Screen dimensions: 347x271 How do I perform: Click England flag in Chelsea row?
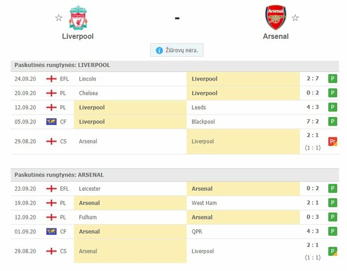point(51,93)
